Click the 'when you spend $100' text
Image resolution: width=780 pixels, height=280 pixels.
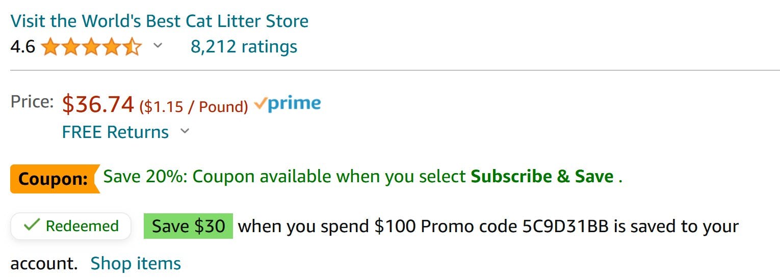[326, 226]
